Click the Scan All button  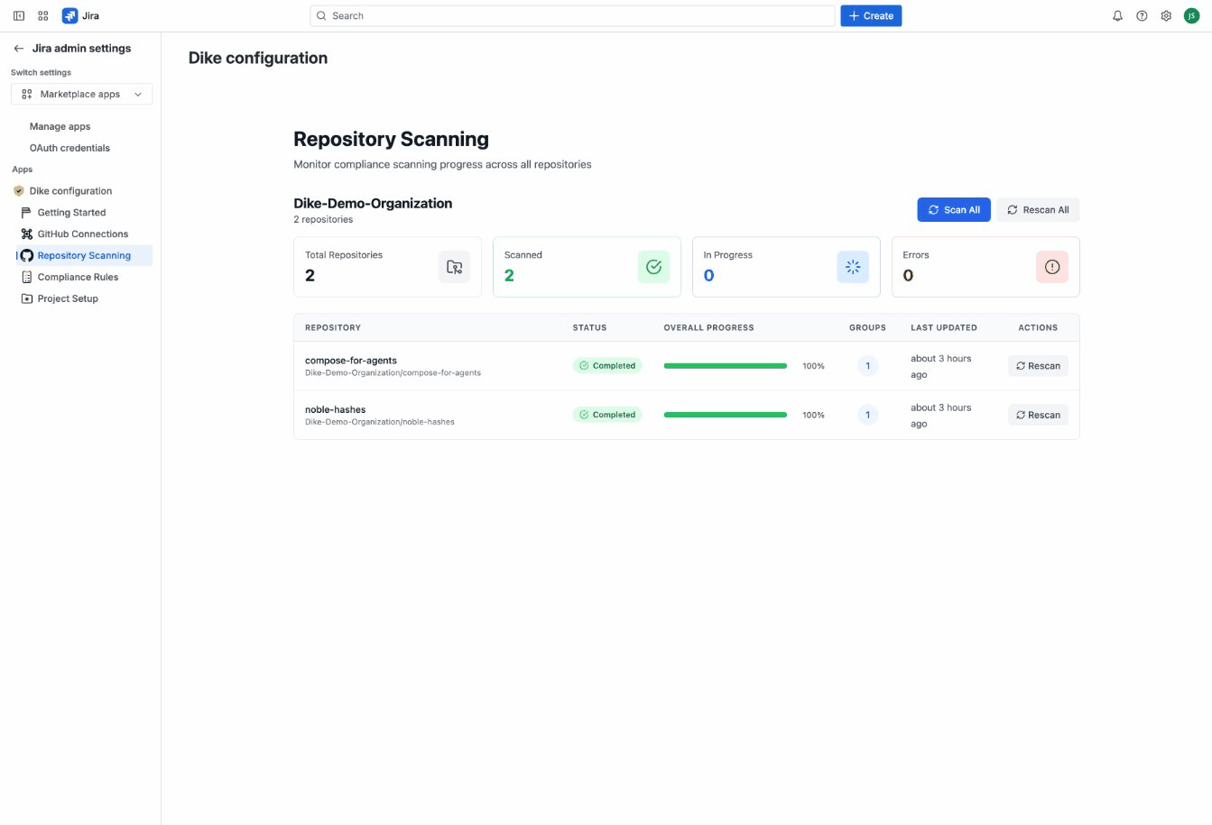954,209
